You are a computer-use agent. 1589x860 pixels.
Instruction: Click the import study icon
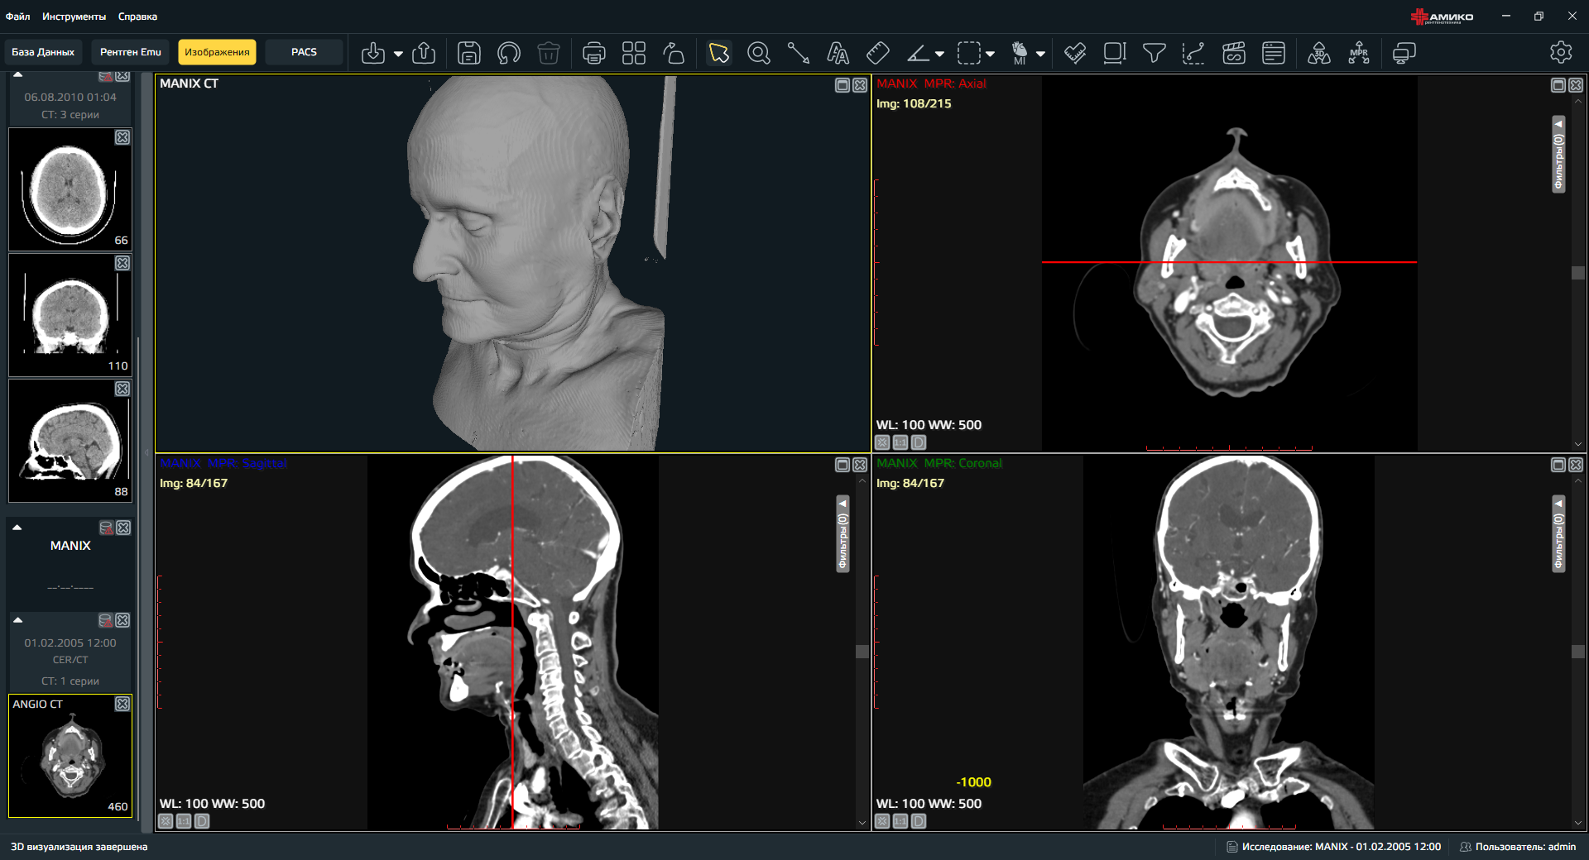point(373,53)
